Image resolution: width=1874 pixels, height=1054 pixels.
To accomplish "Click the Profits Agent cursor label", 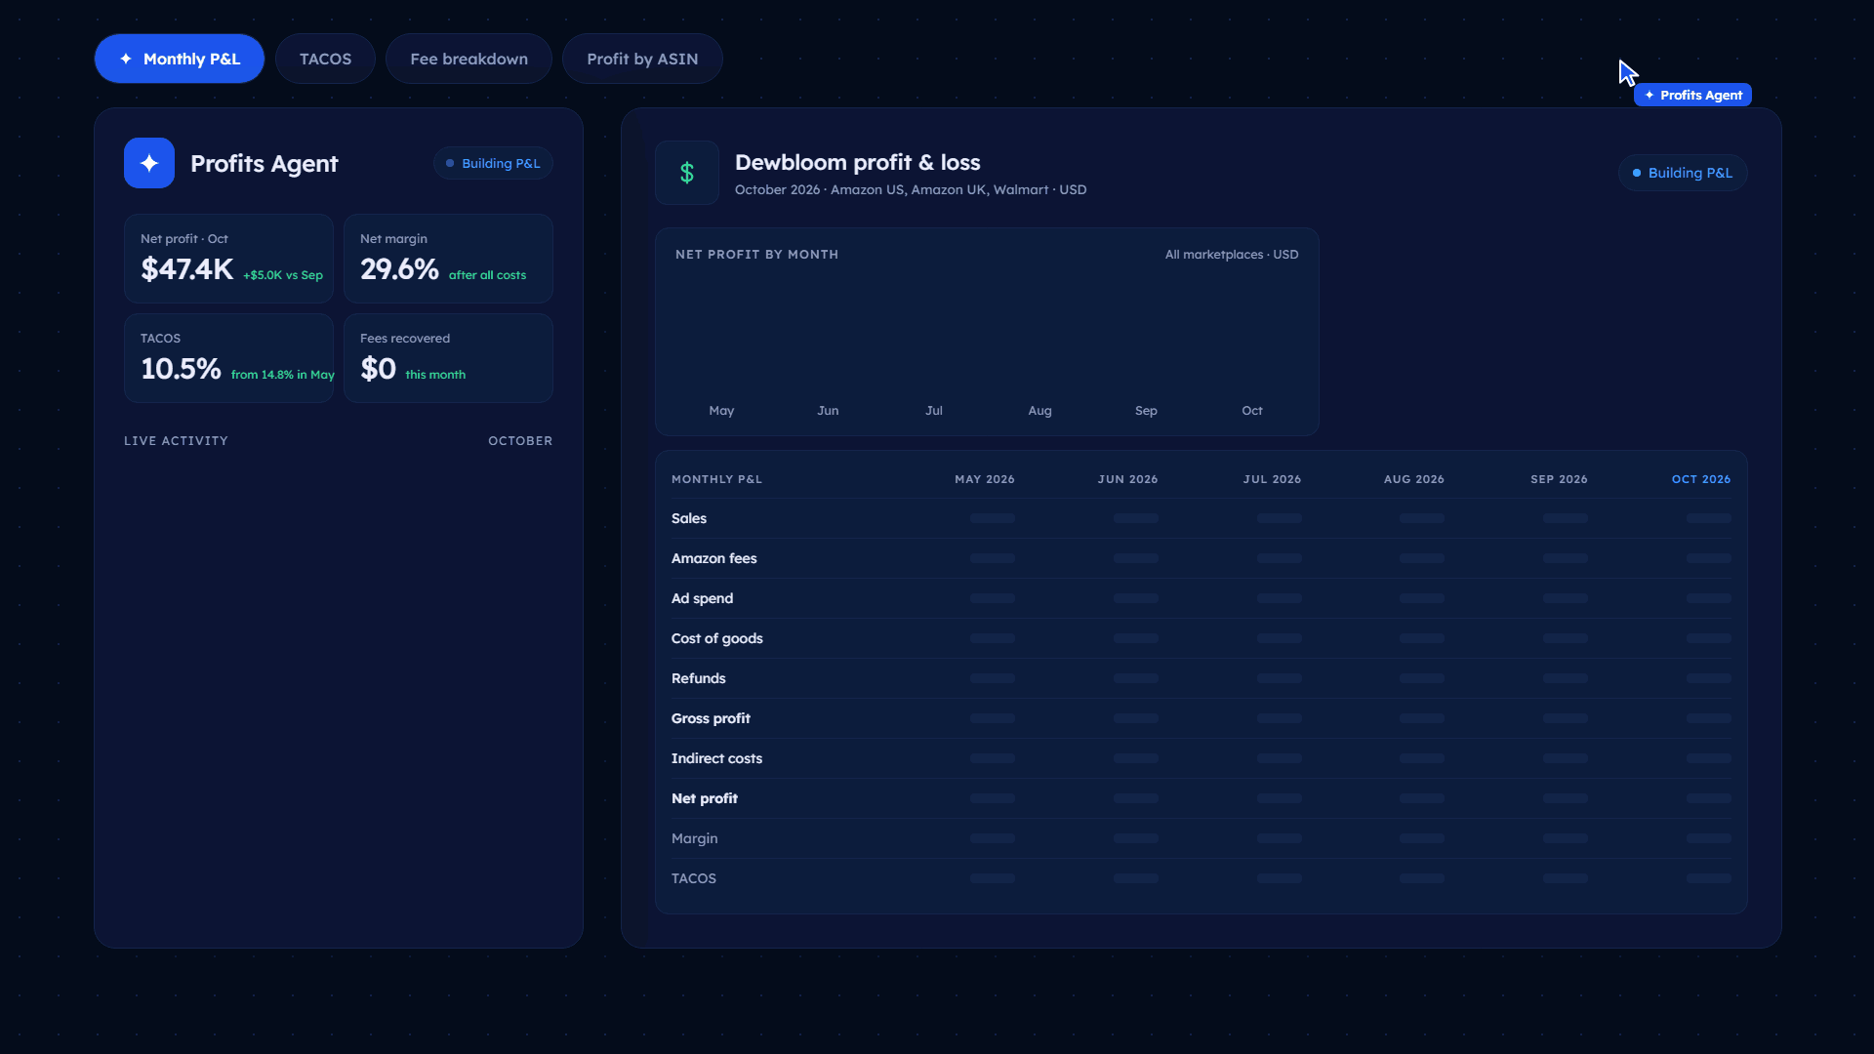I will coord(1693,95).
